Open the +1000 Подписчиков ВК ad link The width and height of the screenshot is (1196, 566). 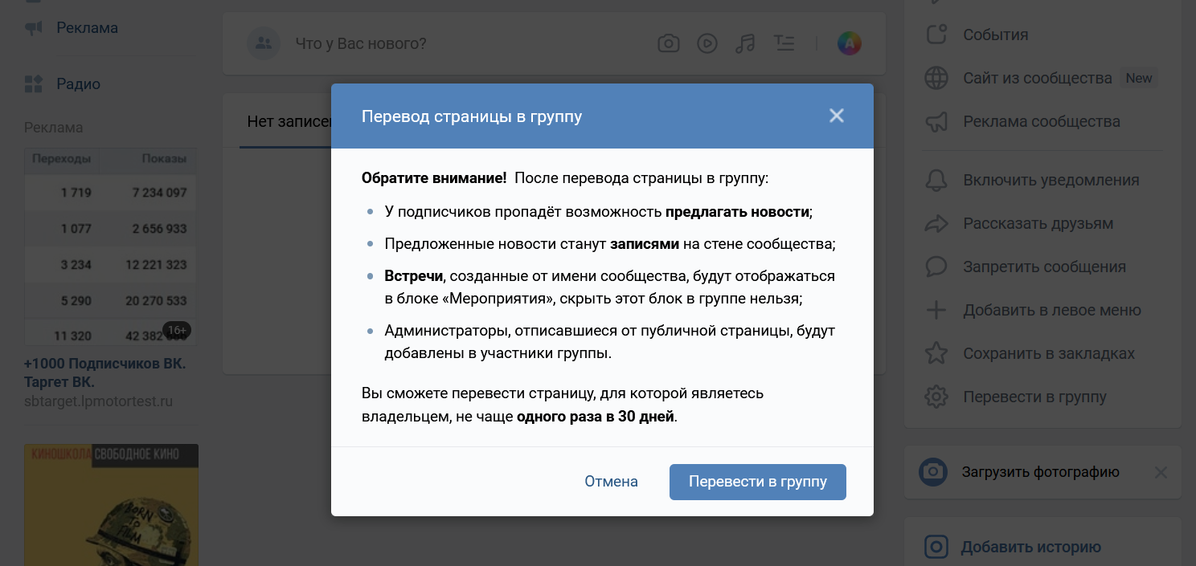tap(104, 373)
